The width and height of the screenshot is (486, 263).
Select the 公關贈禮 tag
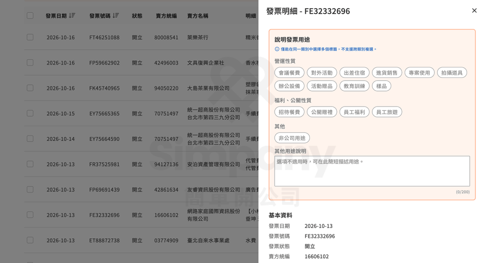[x=322, y=112]
